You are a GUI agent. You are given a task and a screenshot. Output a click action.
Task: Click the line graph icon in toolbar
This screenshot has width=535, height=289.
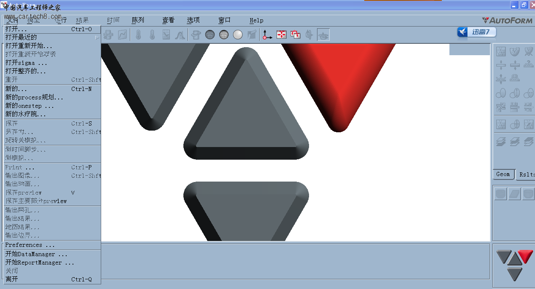pos(122,35)
